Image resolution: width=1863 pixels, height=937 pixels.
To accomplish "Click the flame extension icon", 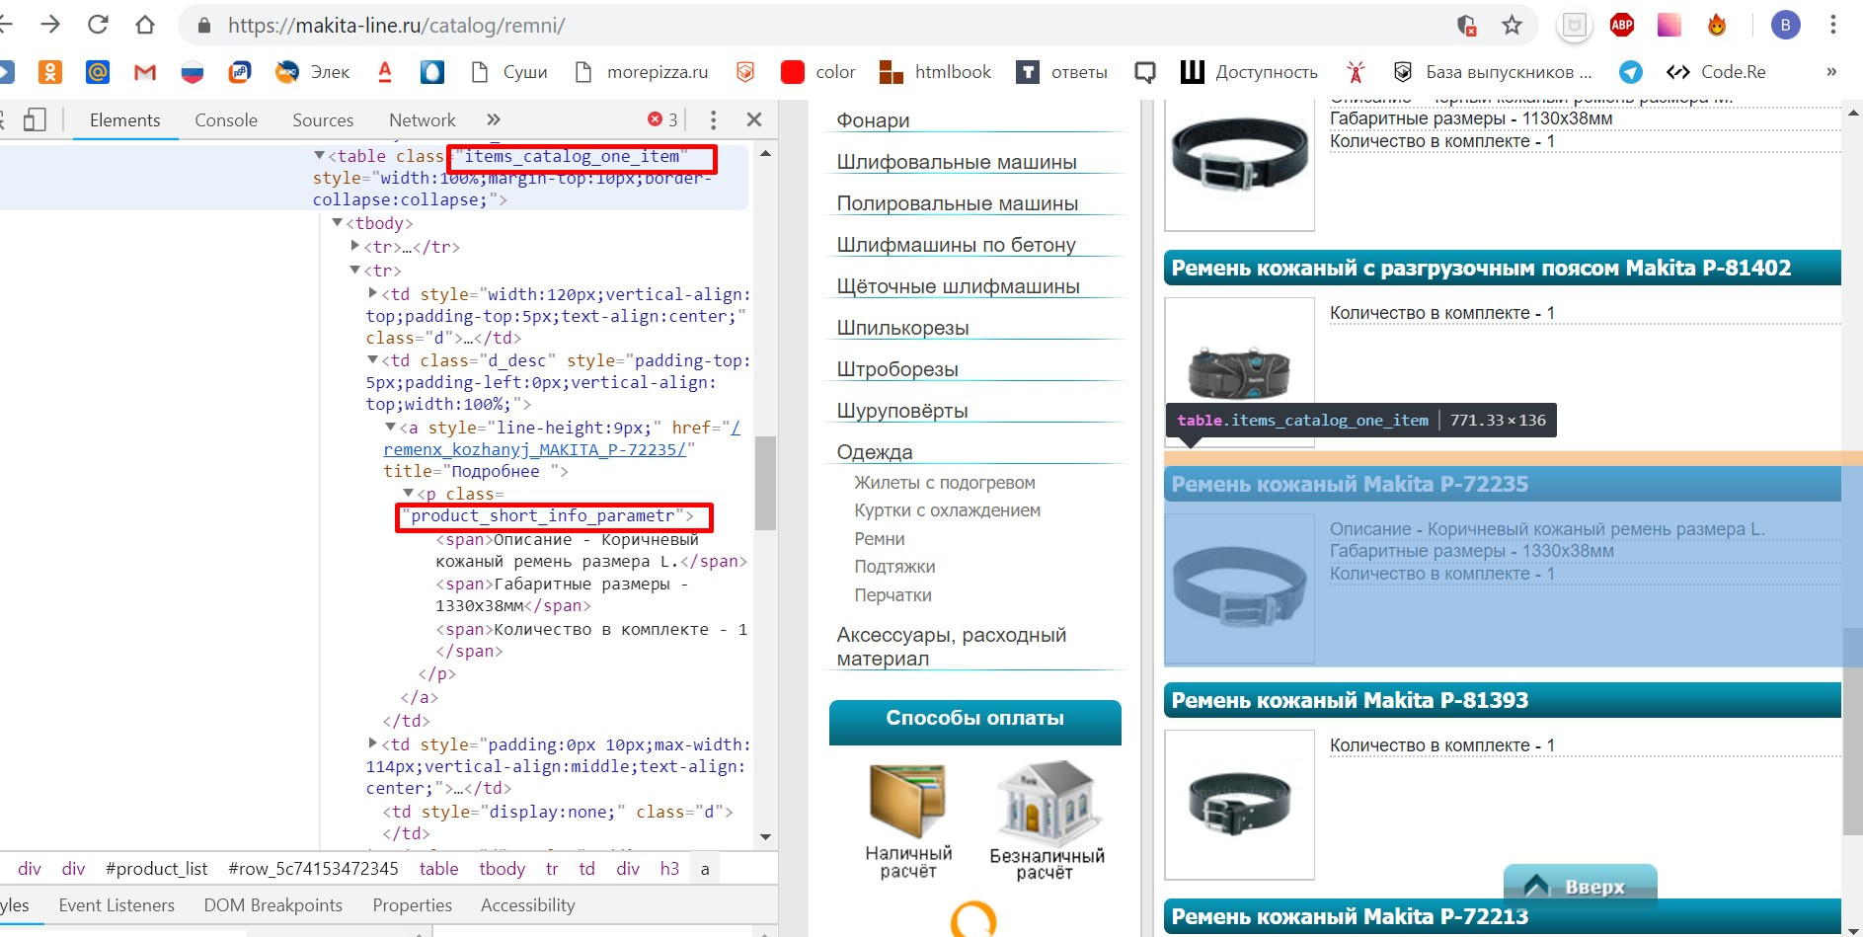I will point(1717,26).
